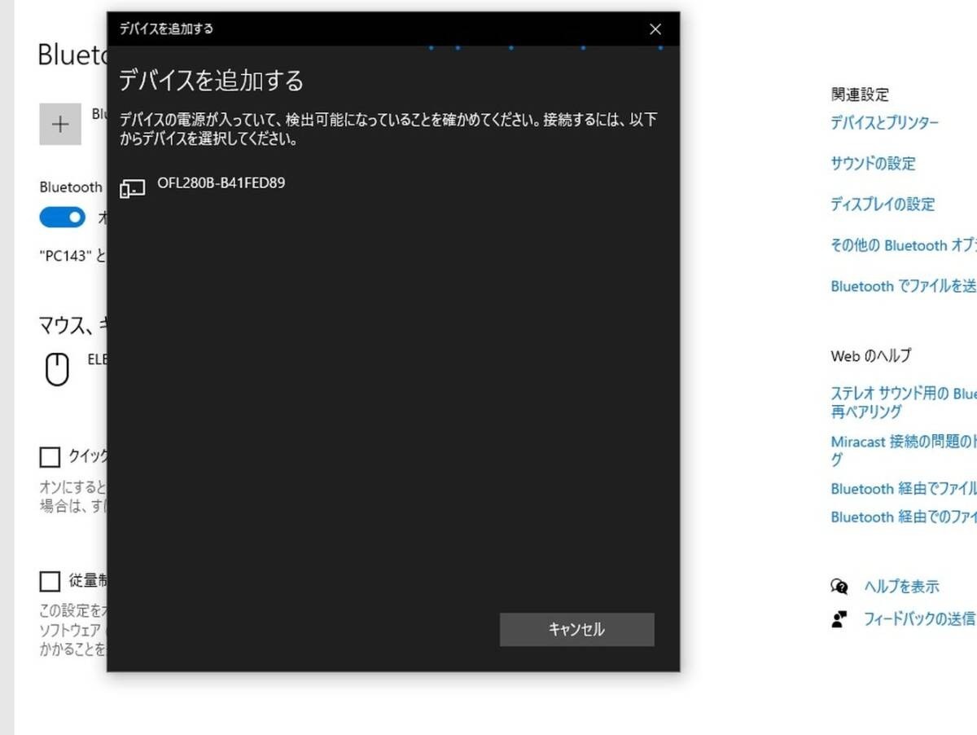Open Bluetooth でファイルを送 link
Viewport: 977px width, 735px height.
pos(904,286)
